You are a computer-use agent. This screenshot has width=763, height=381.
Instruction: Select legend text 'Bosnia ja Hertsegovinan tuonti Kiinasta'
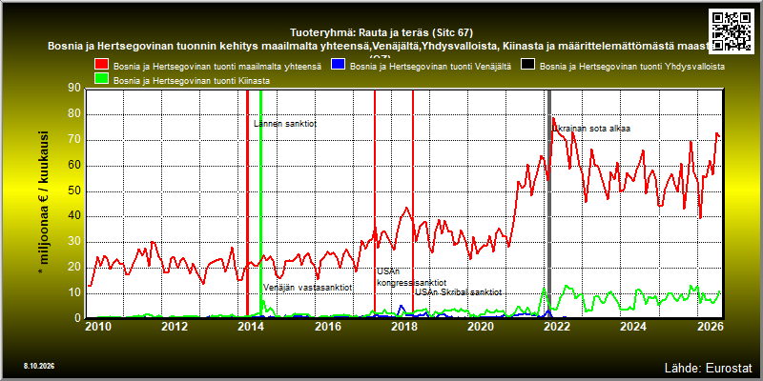point(192,81)
